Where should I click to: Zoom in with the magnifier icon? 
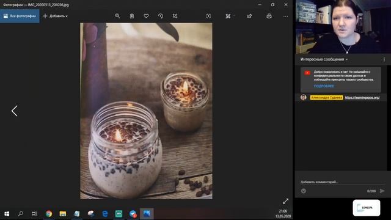(x=117, y=16)
